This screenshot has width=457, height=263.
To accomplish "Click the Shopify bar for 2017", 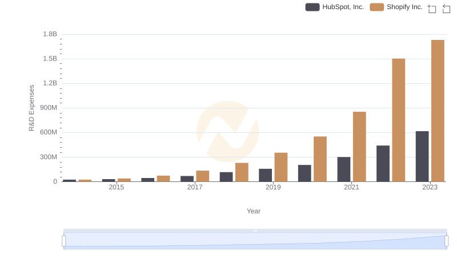I will point(203,176).
